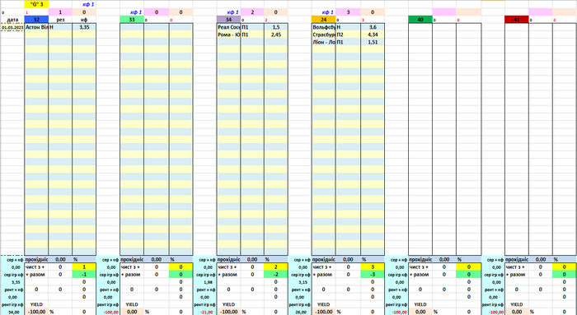Click the dark red header cell '41'
Screen dimensions: 577x315
[517, 20]
